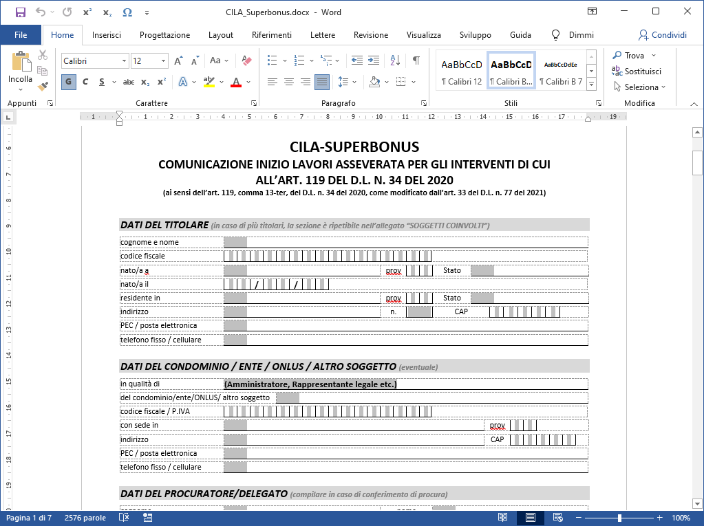
Task: Expand the Seleziona dropdown menu
Action: click(x=644, y=87)
